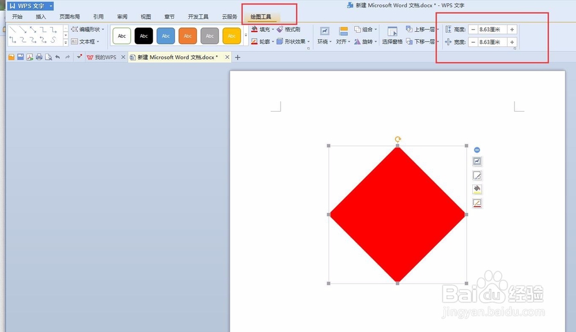
Task: Click the width (宽度) value field
Action: tap(492, 42)
